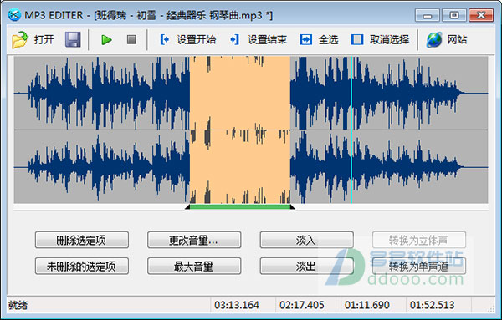The height and width of the screenshot is (320, 502).
Task: Convert audio using 转换为单声道 button
Action: tap(419, 267)
